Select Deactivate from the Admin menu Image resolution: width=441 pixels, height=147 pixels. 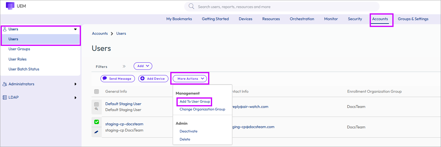[189, 131]
